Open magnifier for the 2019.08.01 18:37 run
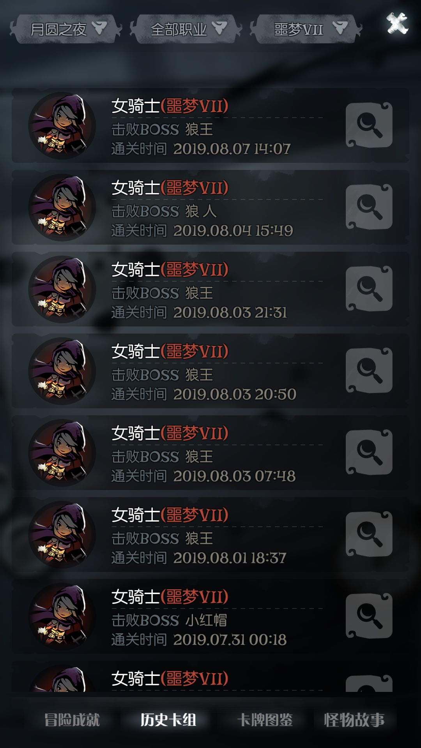This screenshot has width=421, height=748. click(369, 534)
